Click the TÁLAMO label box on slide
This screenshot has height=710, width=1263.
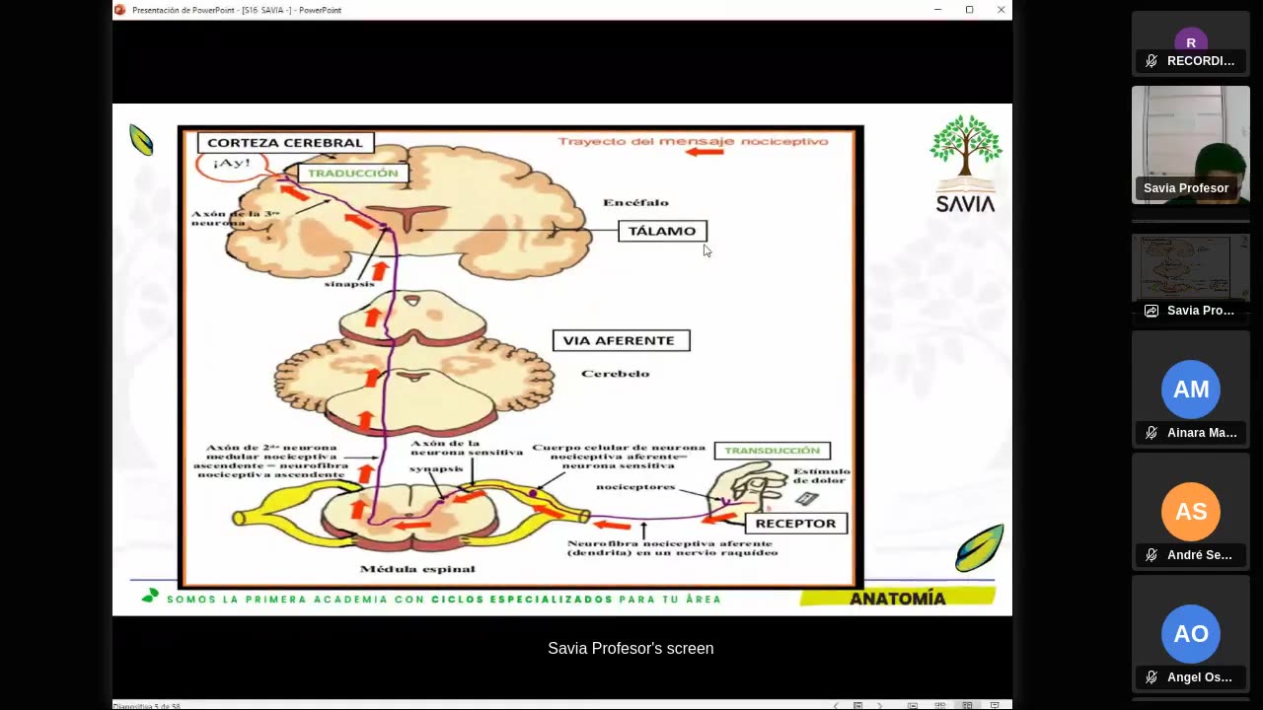tap(662, 231)
